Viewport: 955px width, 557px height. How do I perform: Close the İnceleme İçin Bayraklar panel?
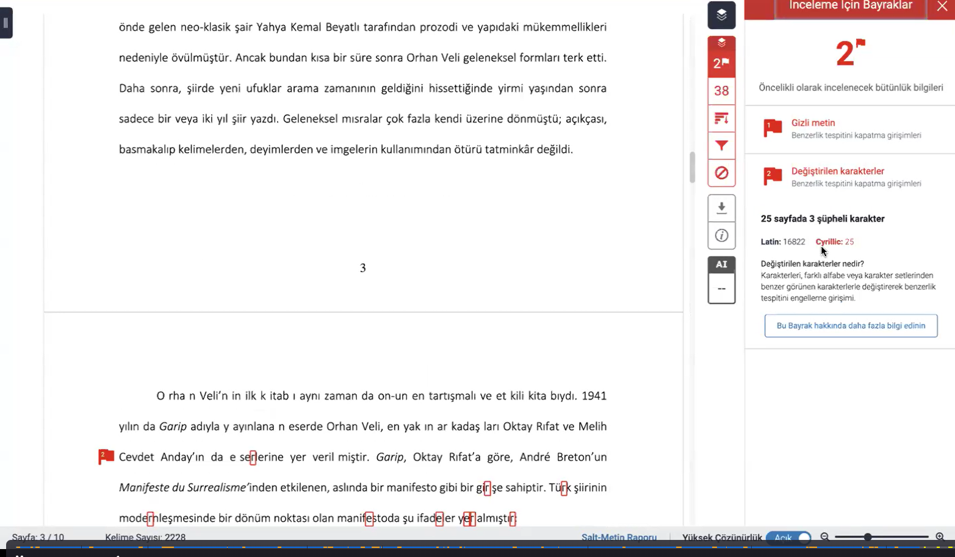pyautogui.click(x=942, y=7)
